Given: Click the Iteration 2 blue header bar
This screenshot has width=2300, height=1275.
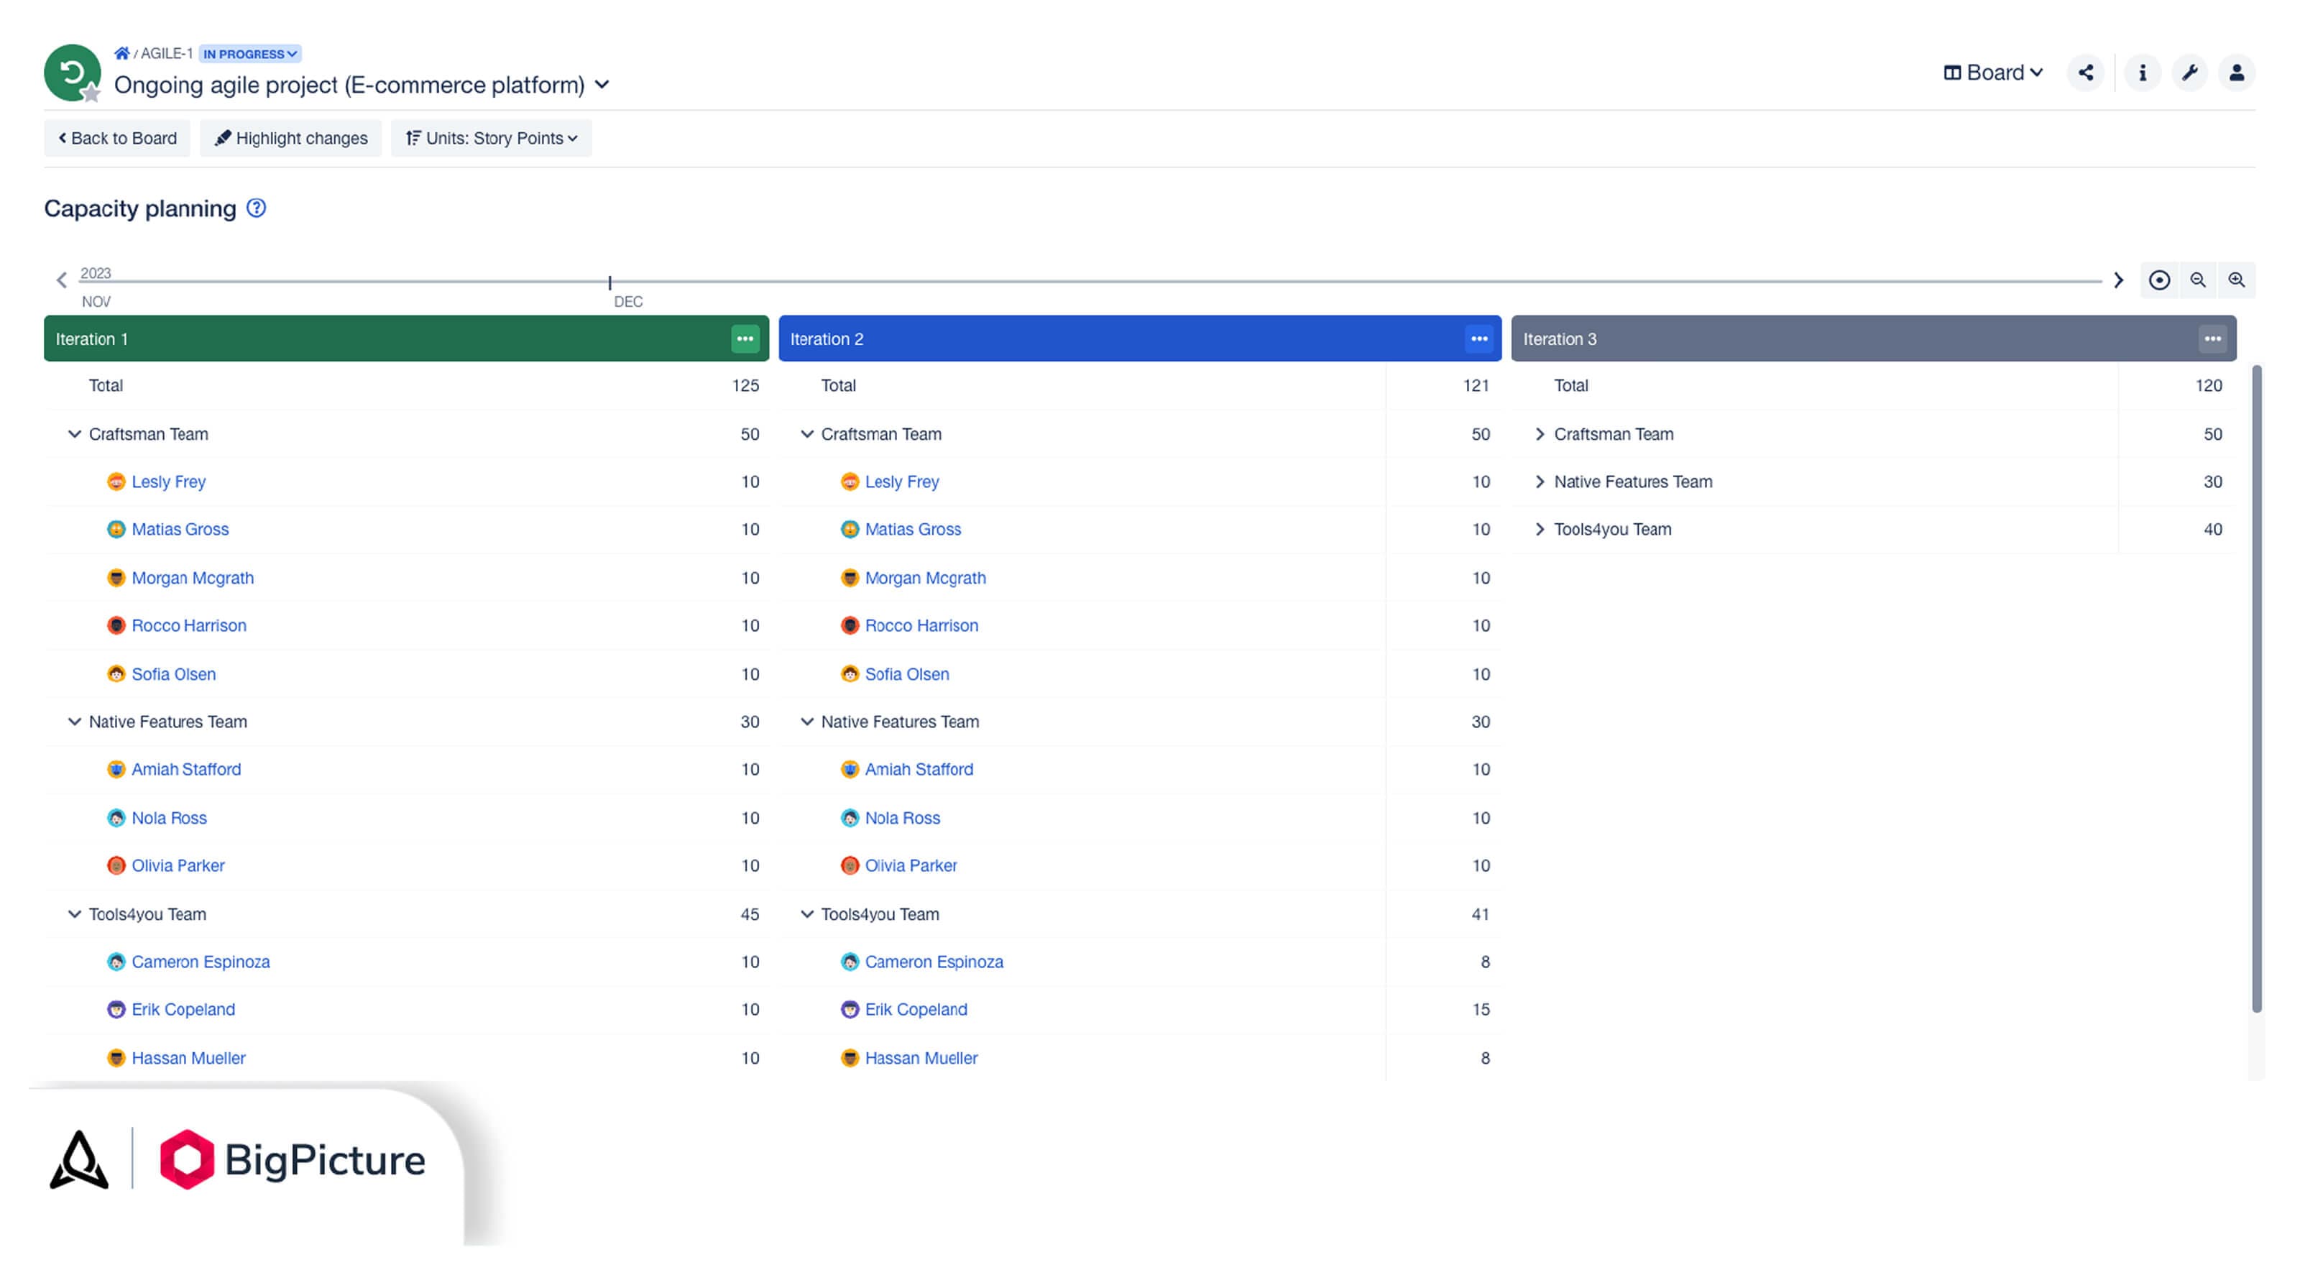Looking at the screenshot, I should tap(1140, 339).
